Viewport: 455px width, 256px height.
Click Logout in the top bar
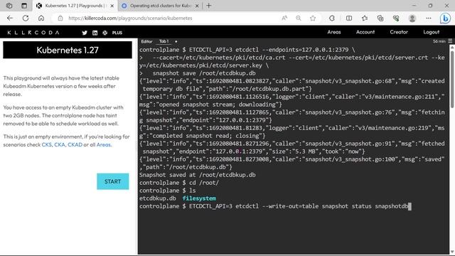432,32
